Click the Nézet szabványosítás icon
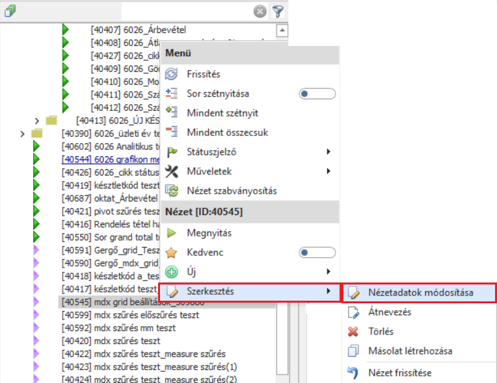The height and width of the screenshot is (383, 497). (x=172, y=191)
